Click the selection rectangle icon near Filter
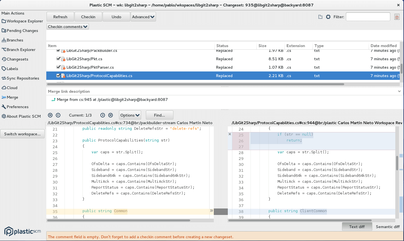 [320, 17]
